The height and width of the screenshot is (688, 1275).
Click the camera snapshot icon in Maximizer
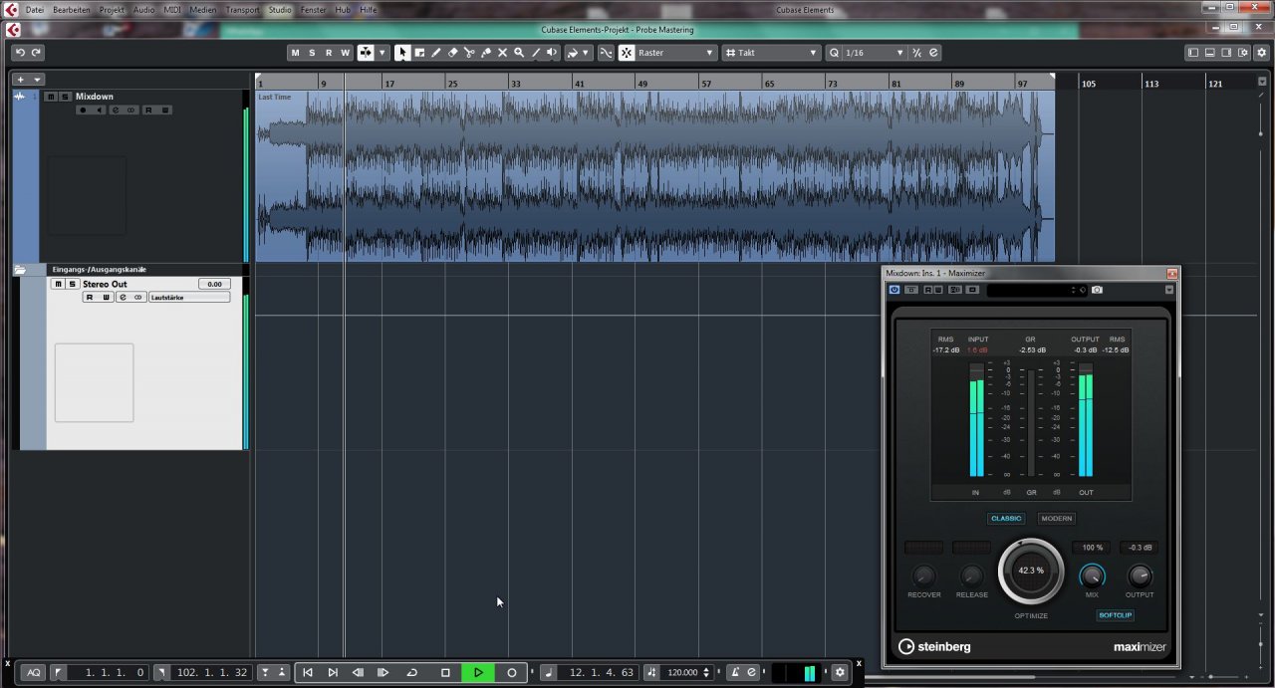pyautogui.click(x=1097, y=290)
